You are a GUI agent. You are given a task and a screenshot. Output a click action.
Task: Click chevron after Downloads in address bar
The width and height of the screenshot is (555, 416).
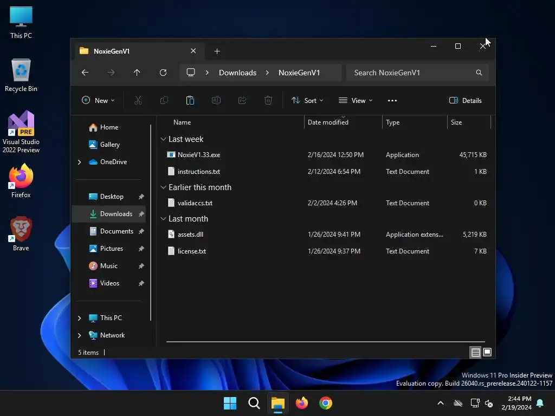[x=267, y=73]
